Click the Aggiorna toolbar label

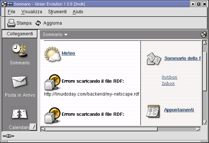click(53, 23)
